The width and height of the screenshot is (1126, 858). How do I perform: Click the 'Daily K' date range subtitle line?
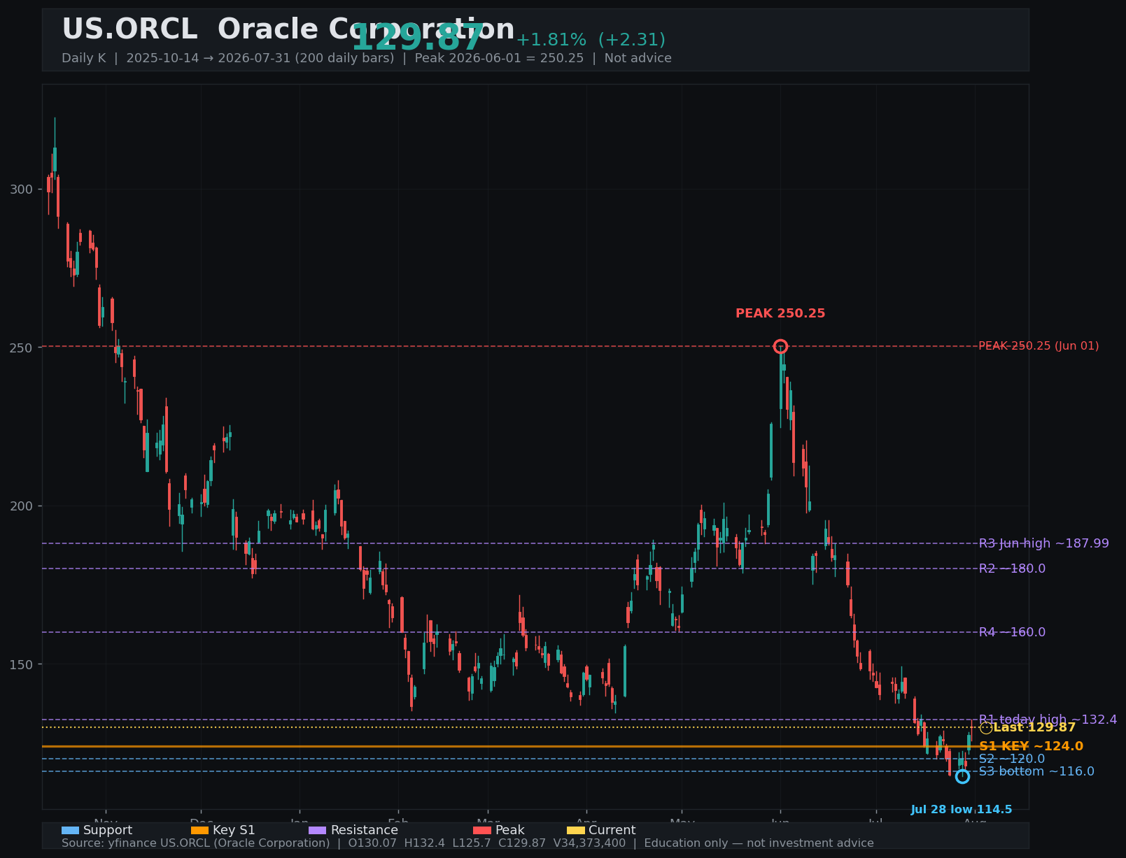click(x=367, y=58)
